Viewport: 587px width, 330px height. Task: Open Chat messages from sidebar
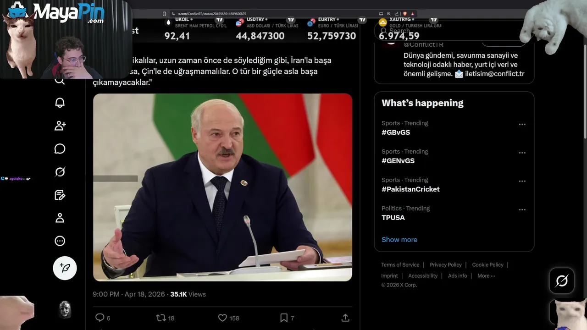click(60, 149)
